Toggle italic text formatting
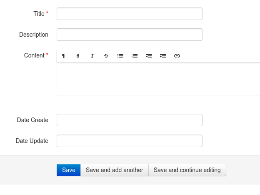The width and height of the screenshot is (260, 195). click(x=92, y=56)
